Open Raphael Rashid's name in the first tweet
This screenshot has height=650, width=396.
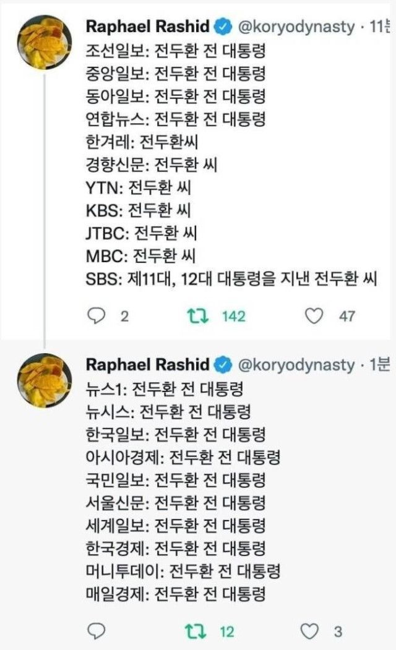148,27
